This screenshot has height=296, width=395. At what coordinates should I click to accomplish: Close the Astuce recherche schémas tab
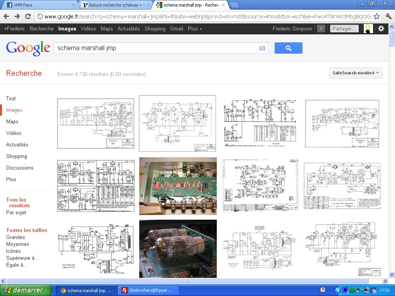(x=149, y=5)
